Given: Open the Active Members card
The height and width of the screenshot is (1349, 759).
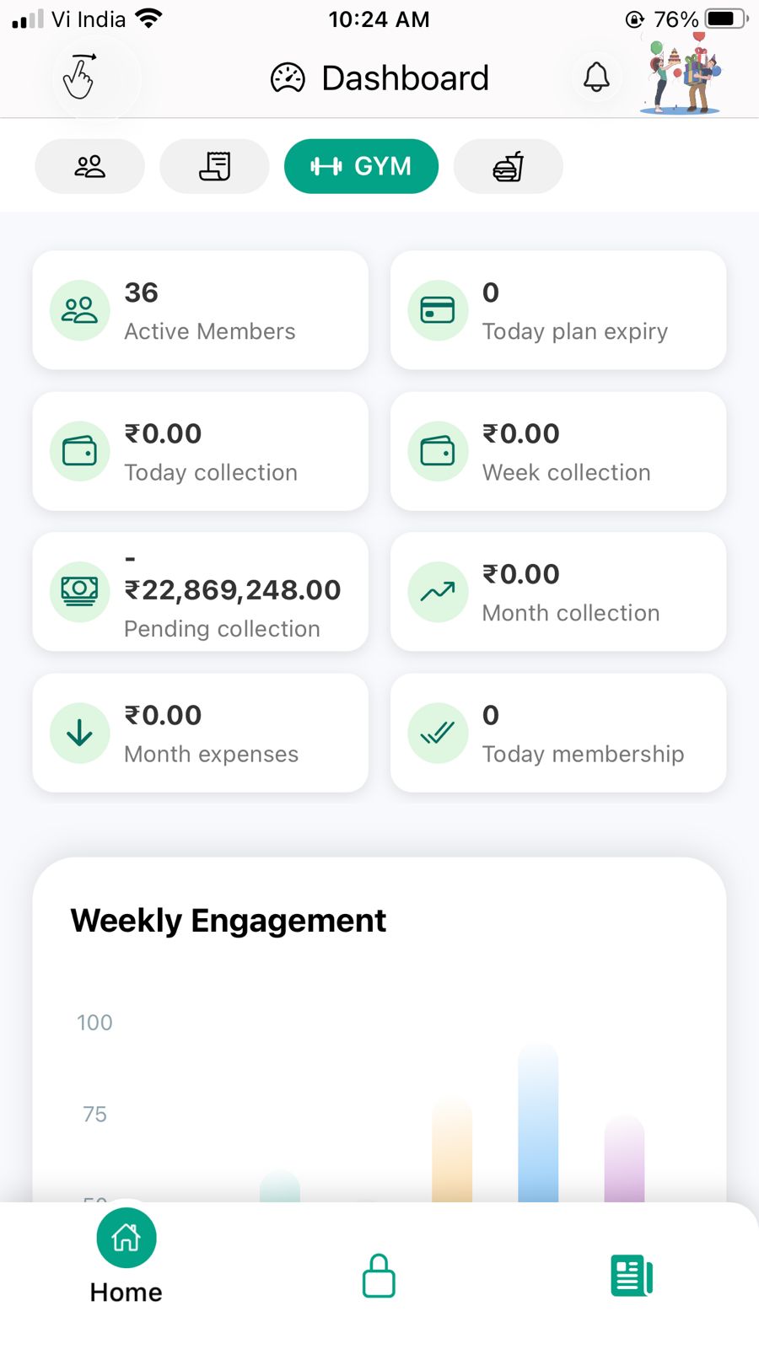Looking at the screenshot, I should 201,310.
